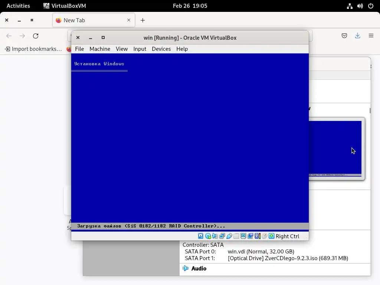The height and width of the screenshot is (285, 380).
Task: Open the clock showing Feb 26 19:05
Action: tap(190, 6)
